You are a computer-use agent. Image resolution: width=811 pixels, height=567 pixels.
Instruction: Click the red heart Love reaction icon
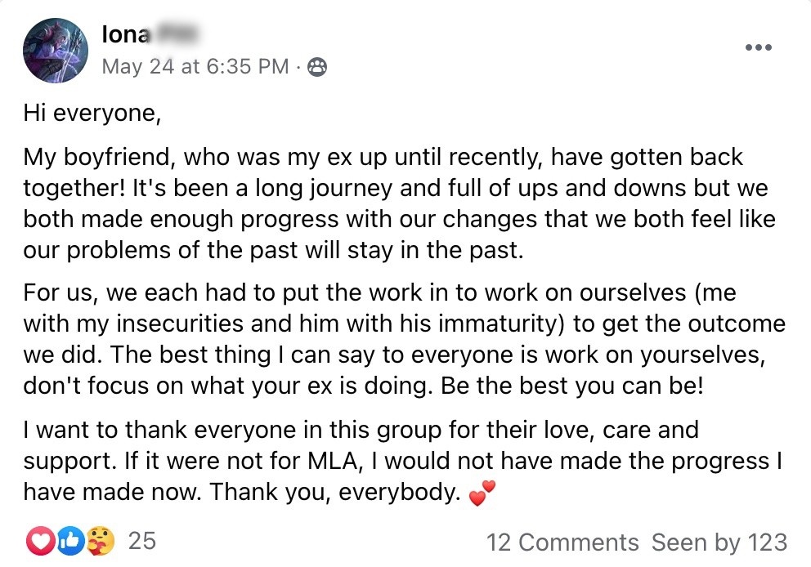click(40, 541)
